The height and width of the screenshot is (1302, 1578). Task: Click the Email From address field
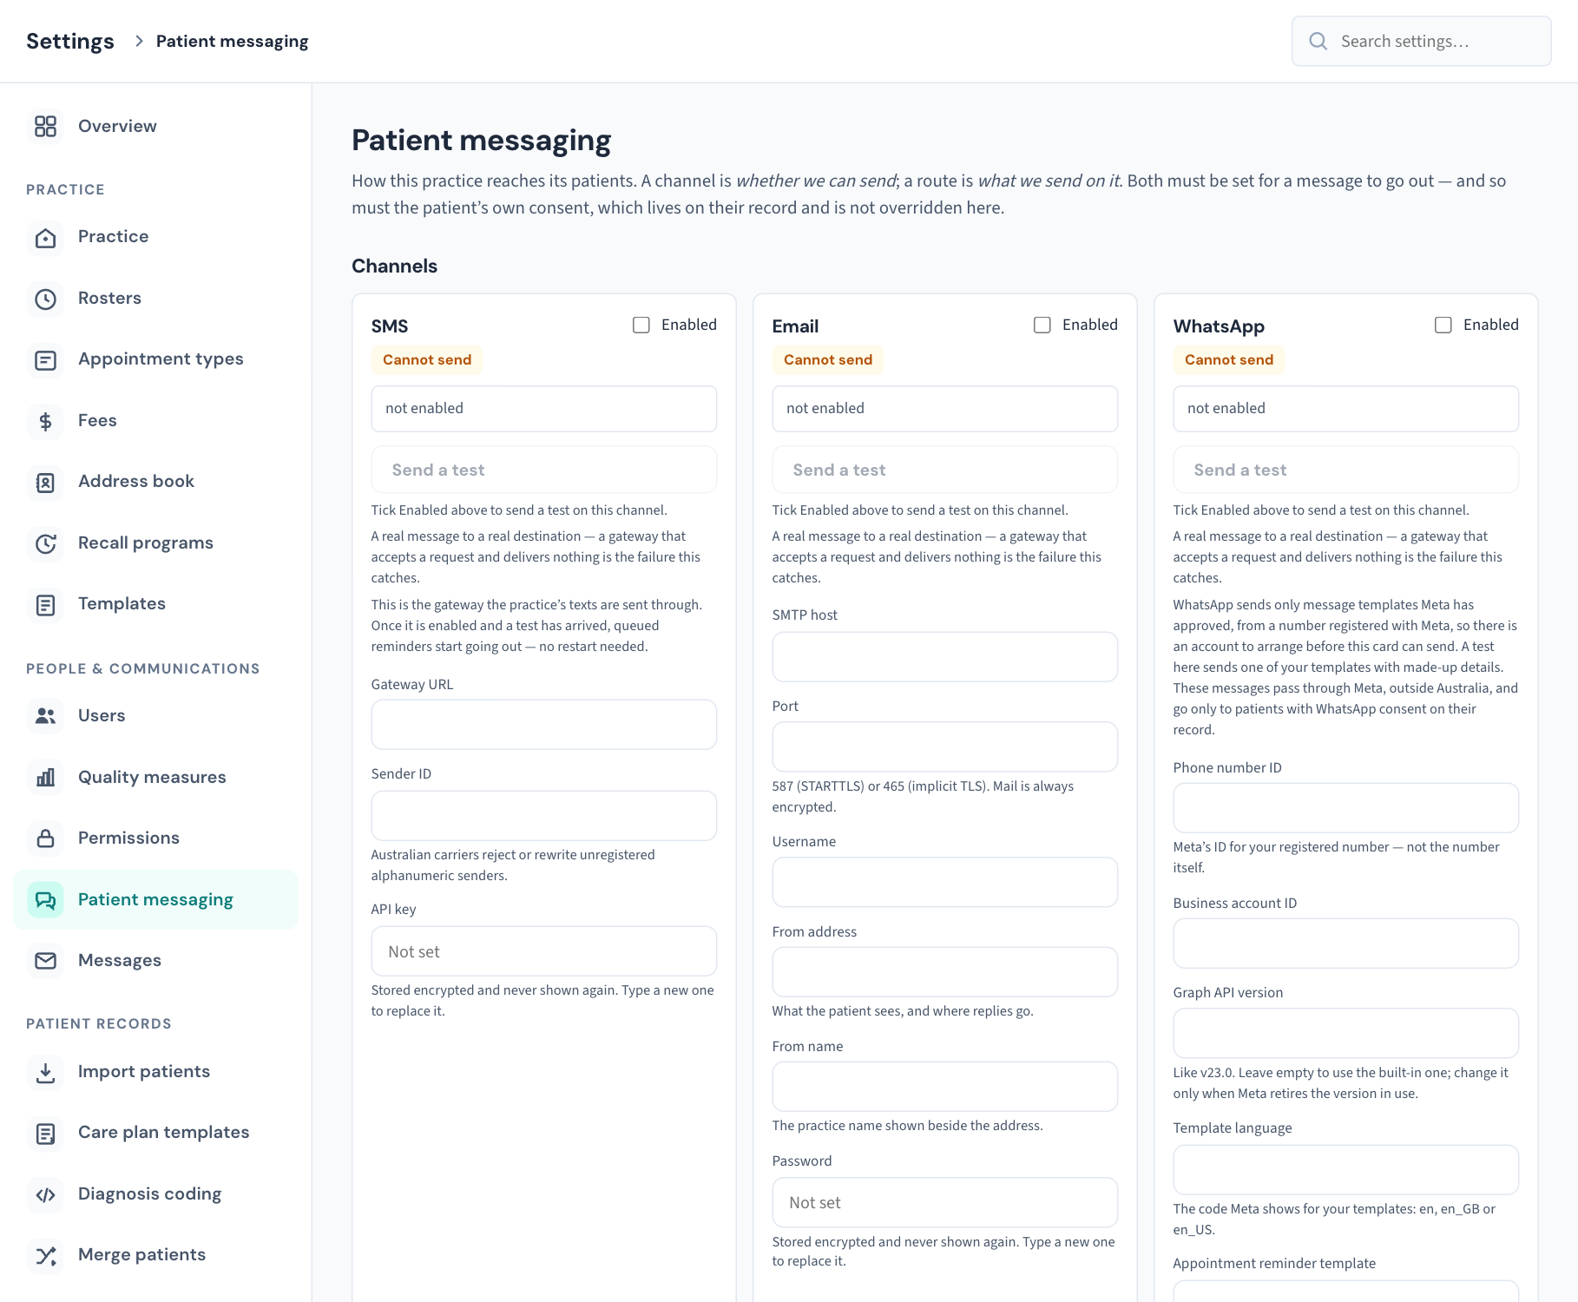click(945, 972)
